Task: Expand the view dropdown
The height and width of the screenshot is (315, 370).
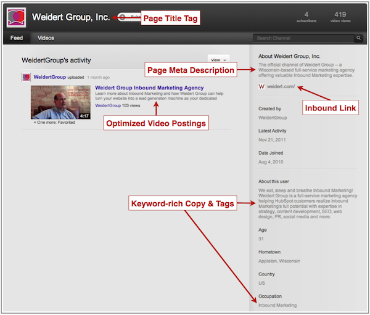Action: point(218,59)
